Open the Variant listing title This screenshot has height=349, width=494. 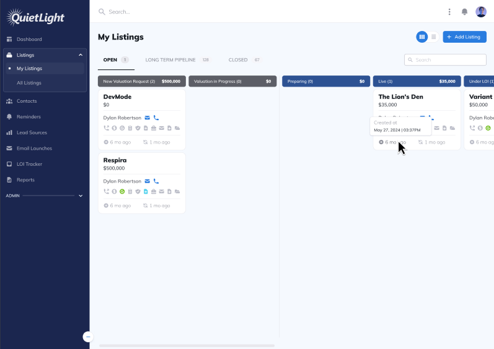480,97
